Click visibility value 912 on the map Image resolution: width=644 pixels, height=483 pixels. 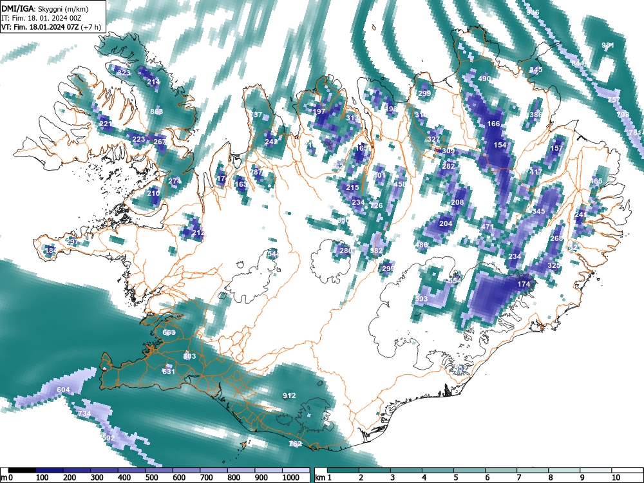(x=289, y=395)
